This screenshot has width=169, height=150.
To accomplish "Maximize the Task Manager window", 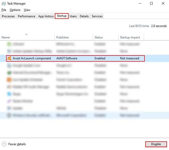I will click(151, 4).
